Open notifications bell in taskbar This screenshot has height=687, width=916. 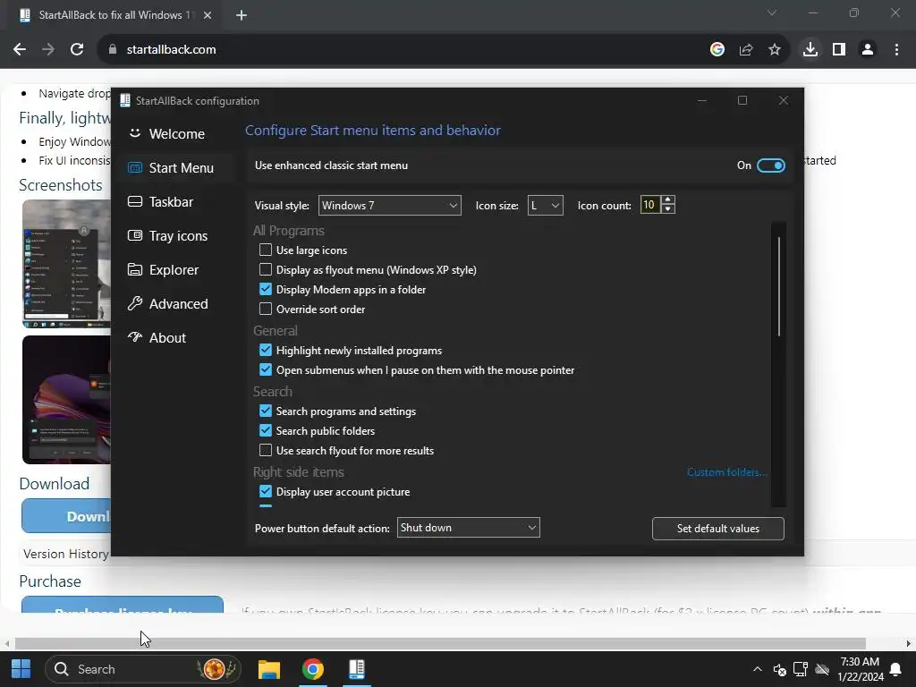tap(895, 669)
